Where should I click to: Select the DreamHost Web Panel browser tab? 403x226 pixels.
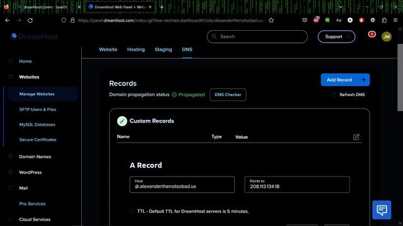(120, 7)
